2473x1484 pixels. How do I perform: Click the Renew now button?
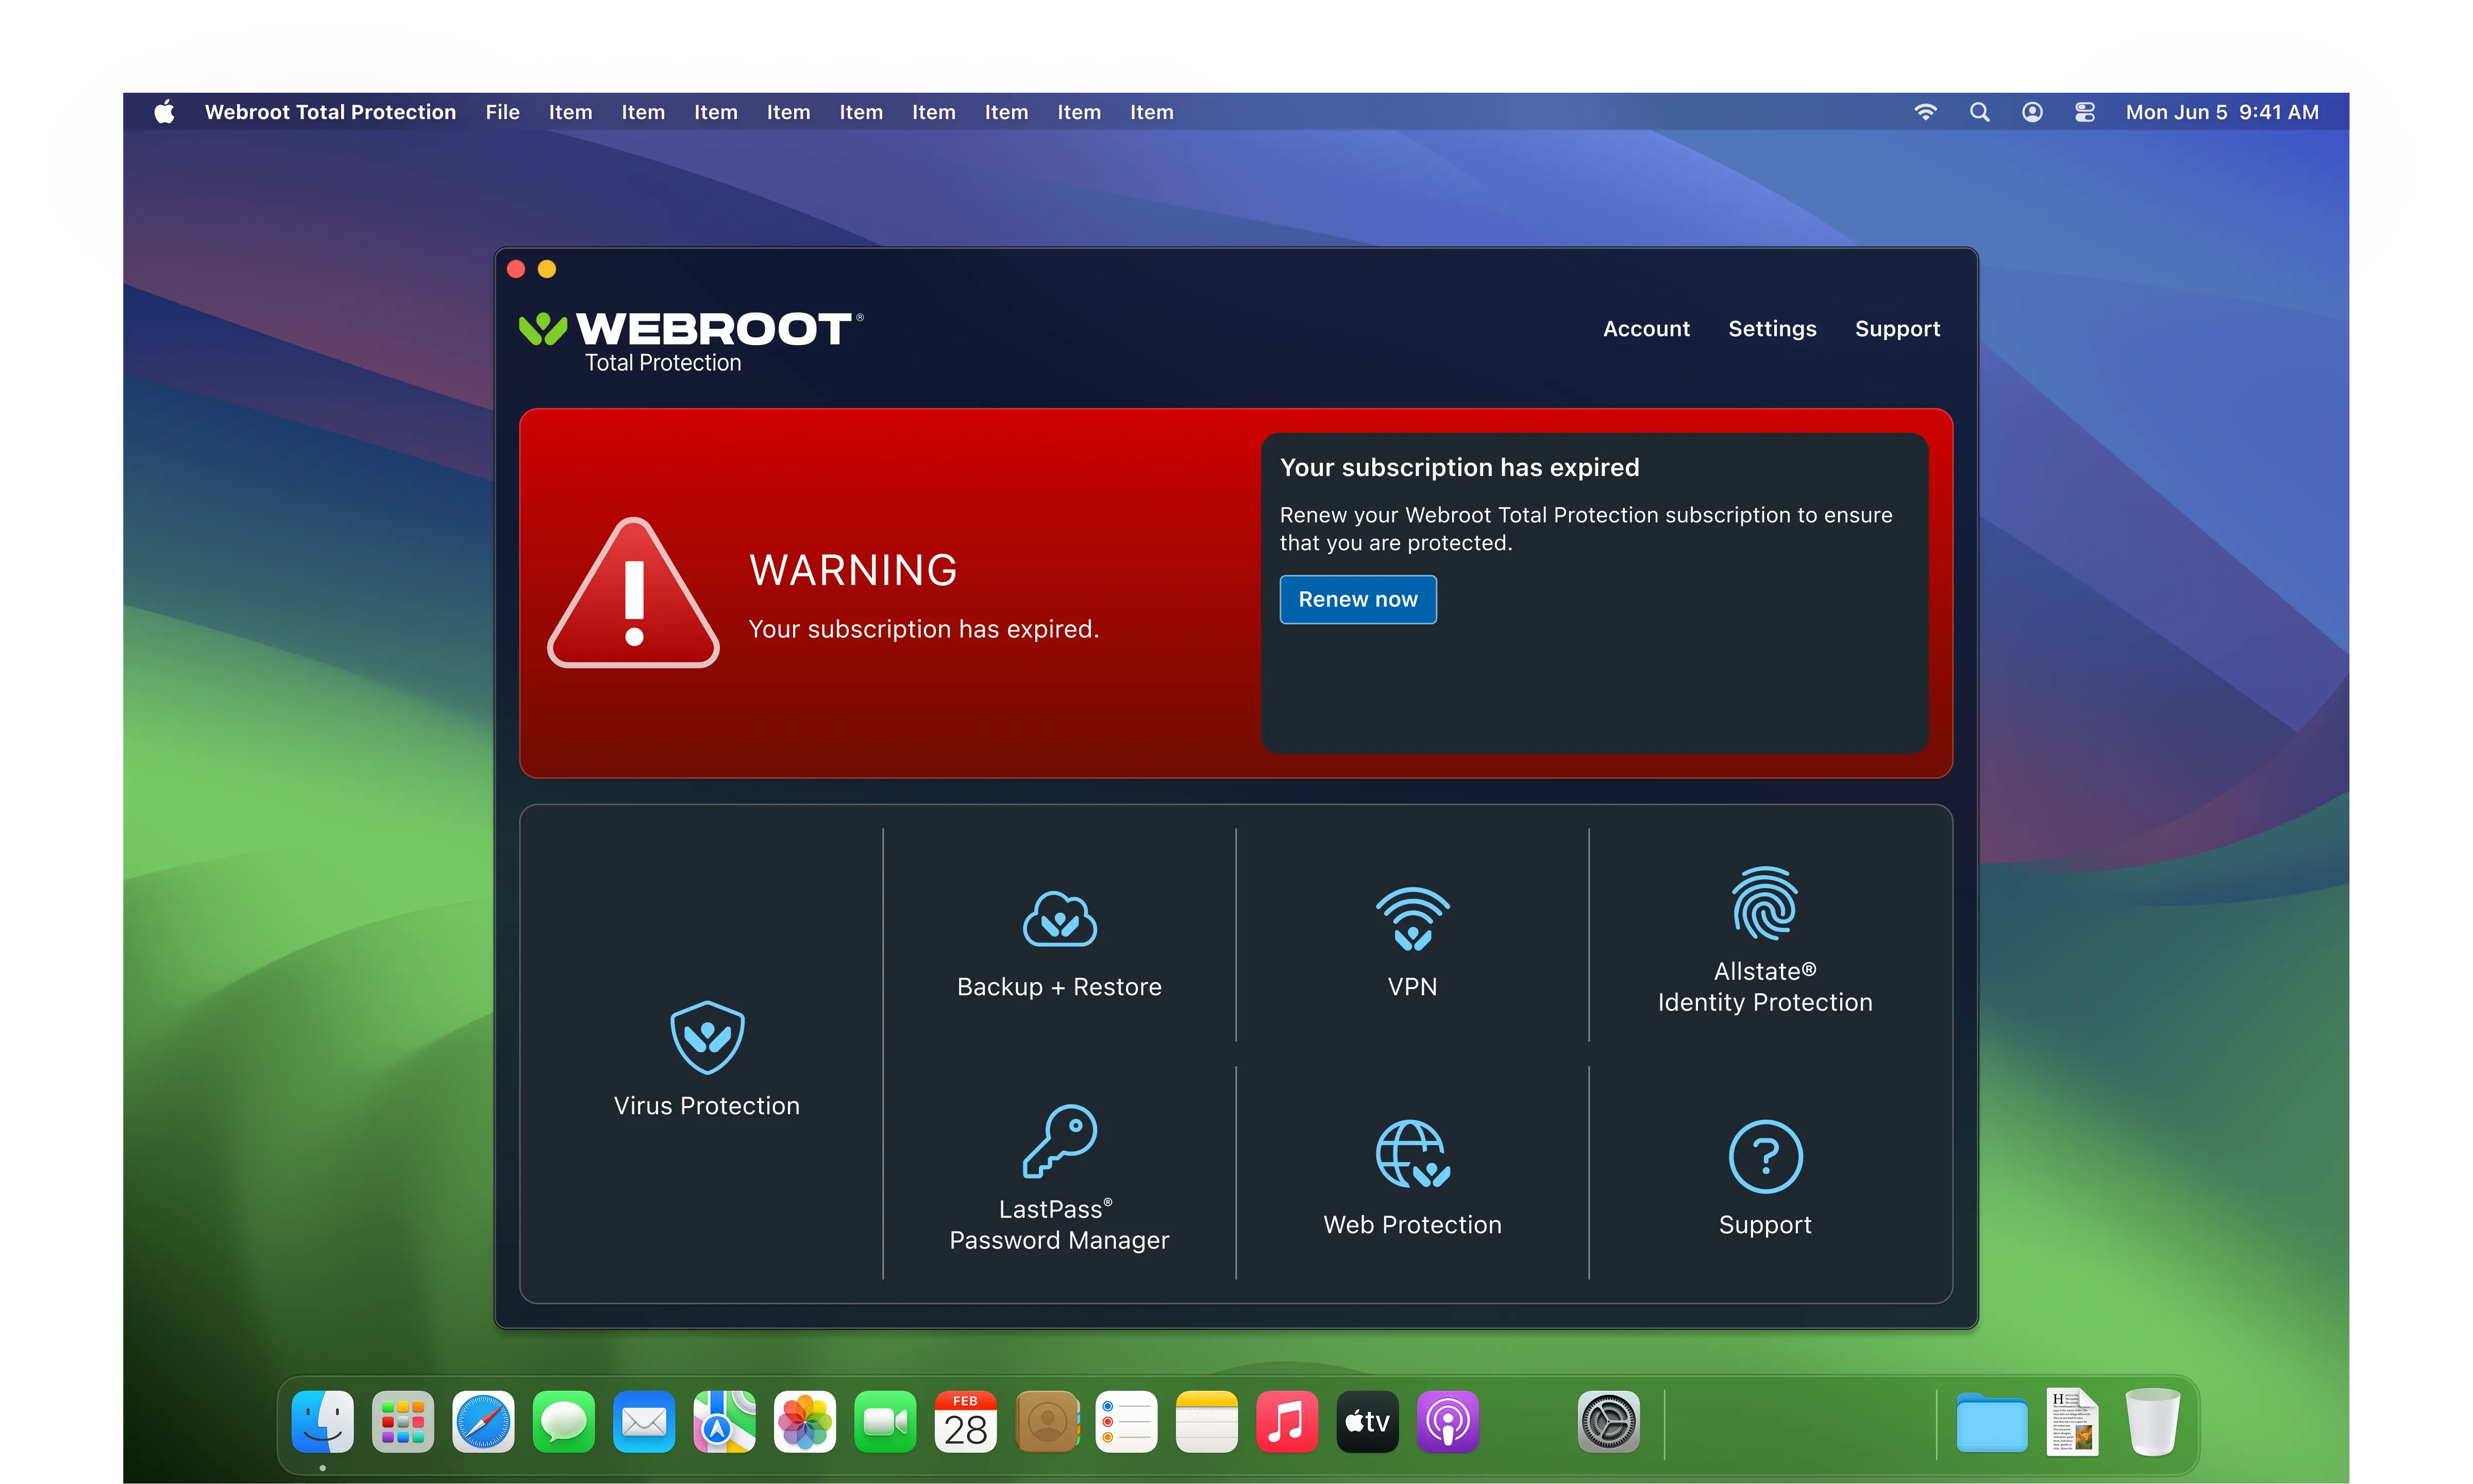click(x=1357, y=599)
